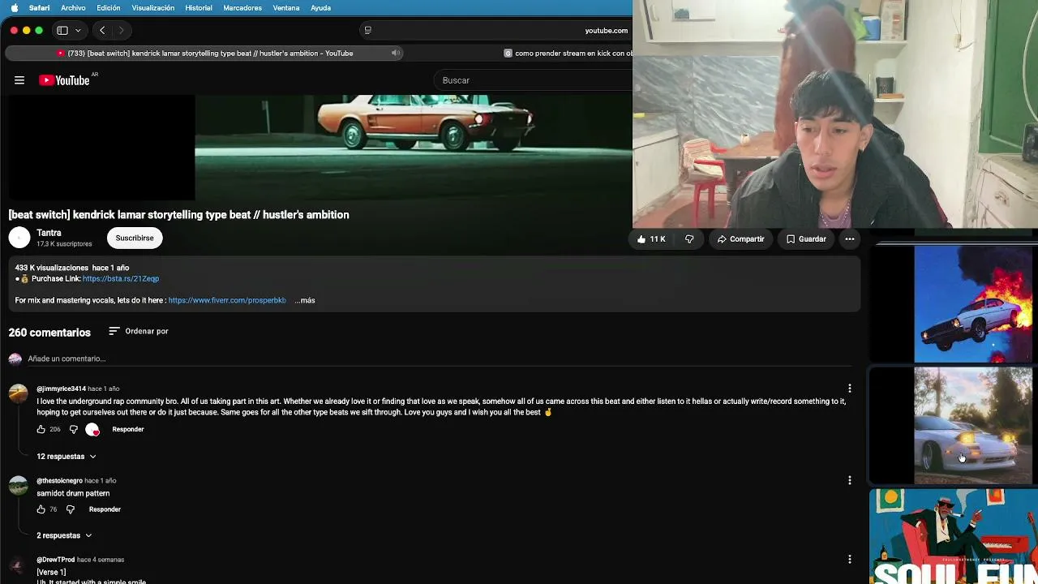Image resolution: width=1038 pixels, height=584 pixels.
Task: Dislike the video
Action: pos(689,239)
